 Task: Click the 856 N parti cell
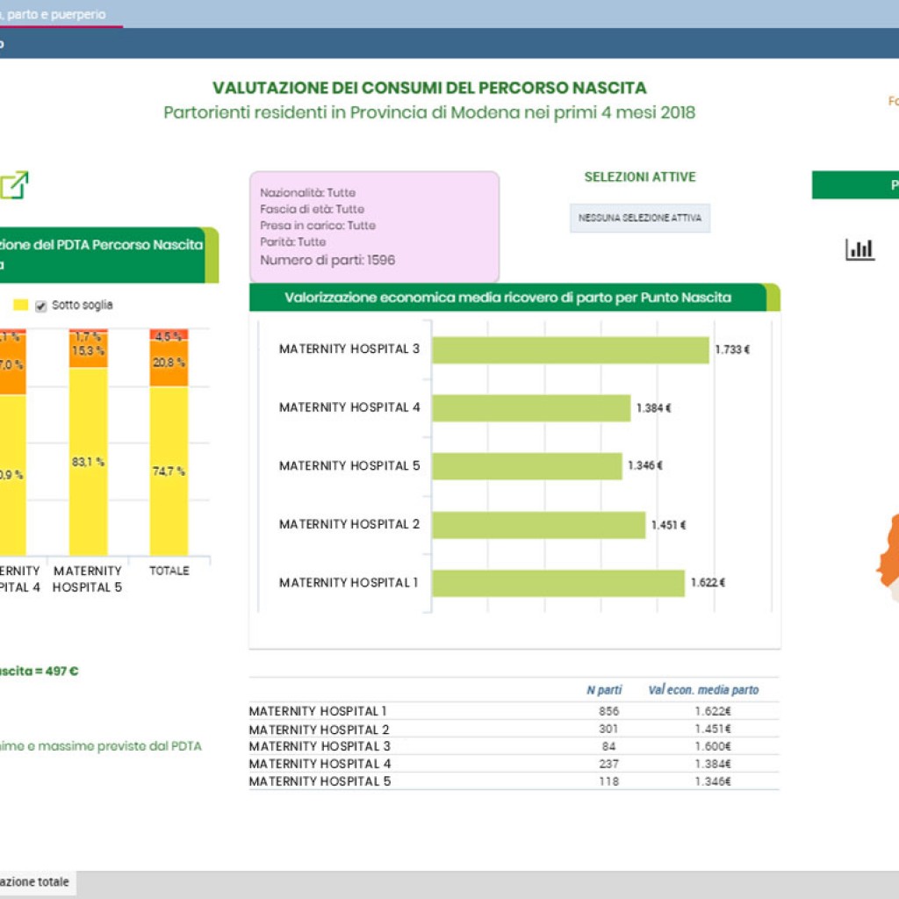point(609,711)
